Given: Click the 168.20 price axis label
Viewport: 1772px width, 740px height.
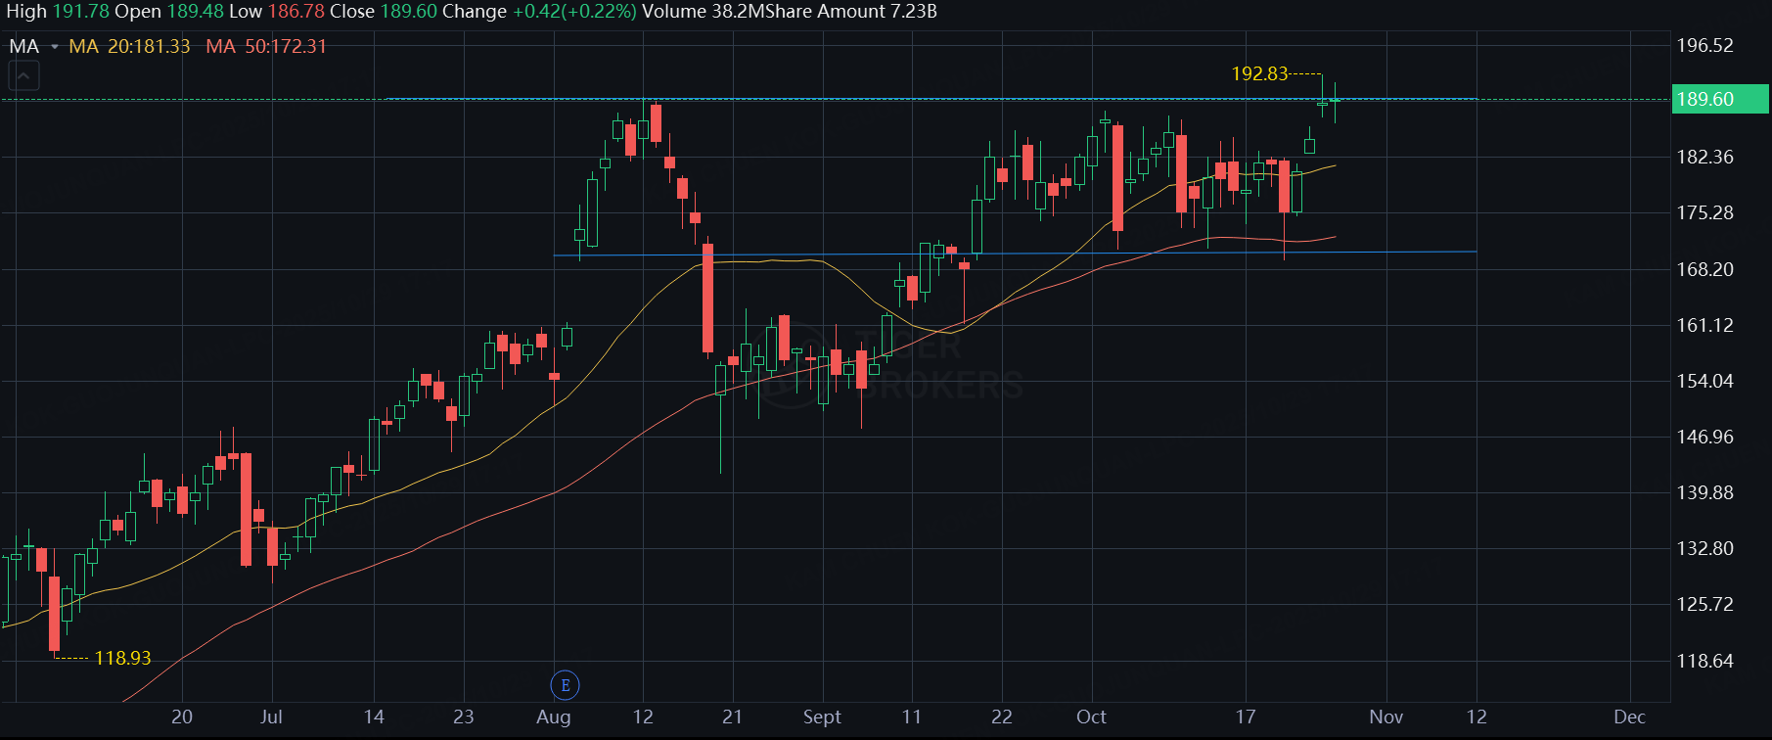Looking at the screenshot, I should (1704, 269).
